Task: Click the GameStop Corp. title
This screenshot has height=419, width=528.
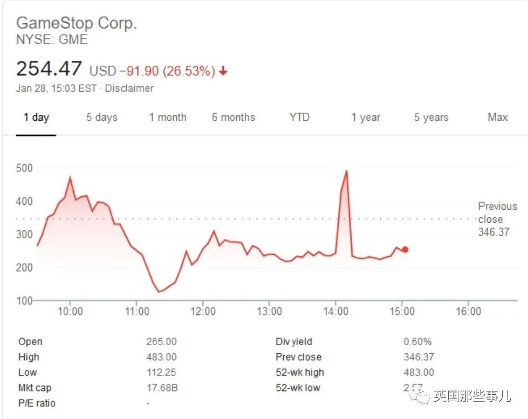Action: (77, 23)
